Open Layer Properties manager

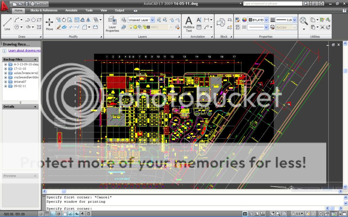tap(112, 24)
